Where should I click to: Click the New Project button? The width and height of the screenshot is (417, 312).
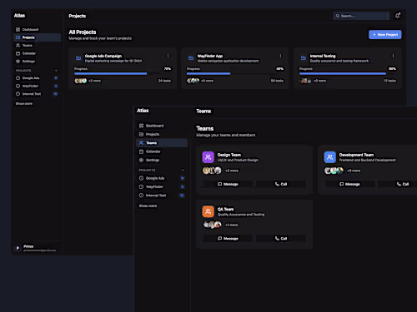point(385,35)
